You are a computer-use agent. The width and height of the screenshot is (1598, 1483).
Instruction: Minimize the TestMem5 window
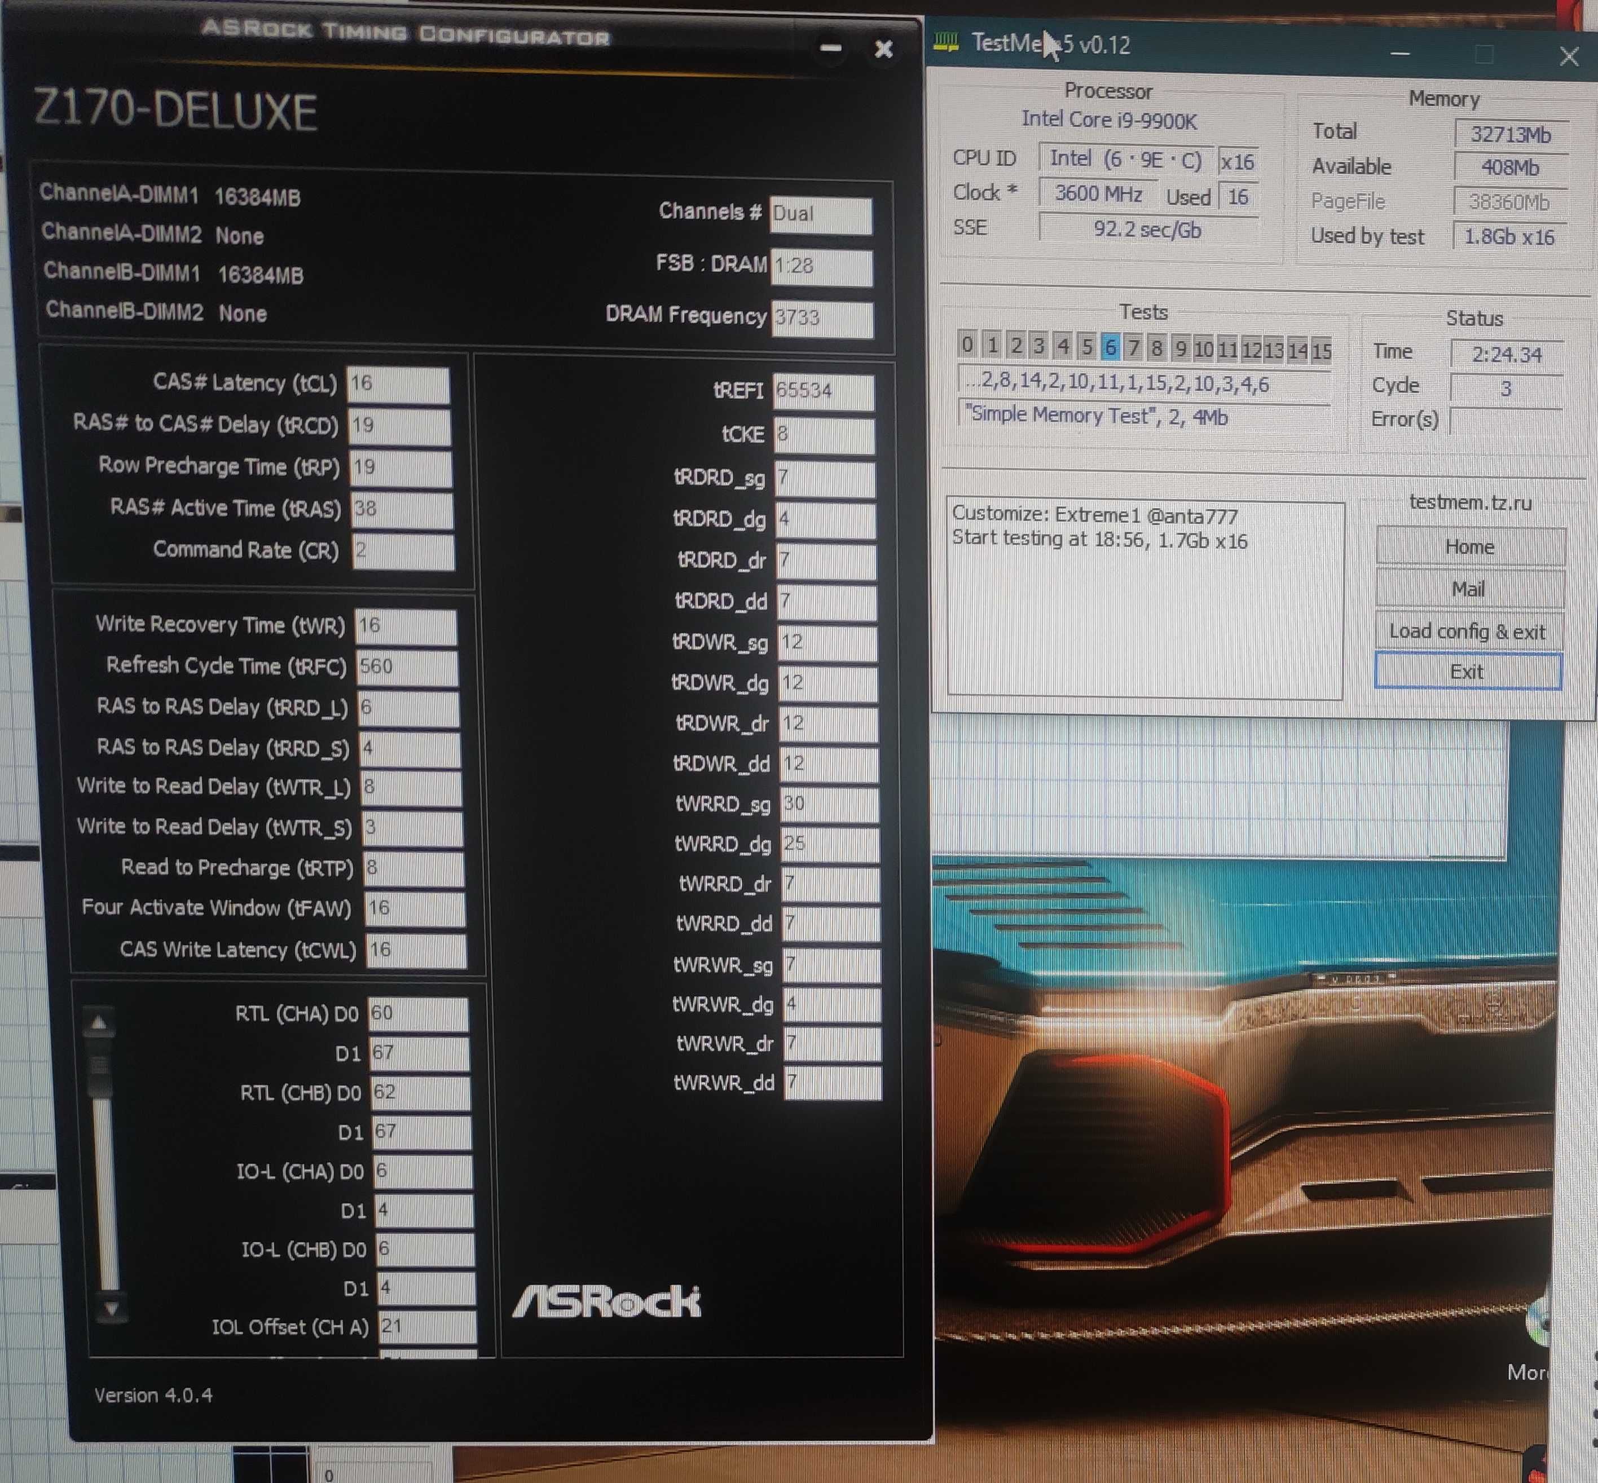click(1400, 54)
